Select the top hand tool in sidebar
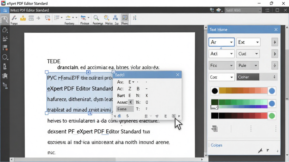The height and width of the screenshot is (162, 289). (5, 20)
